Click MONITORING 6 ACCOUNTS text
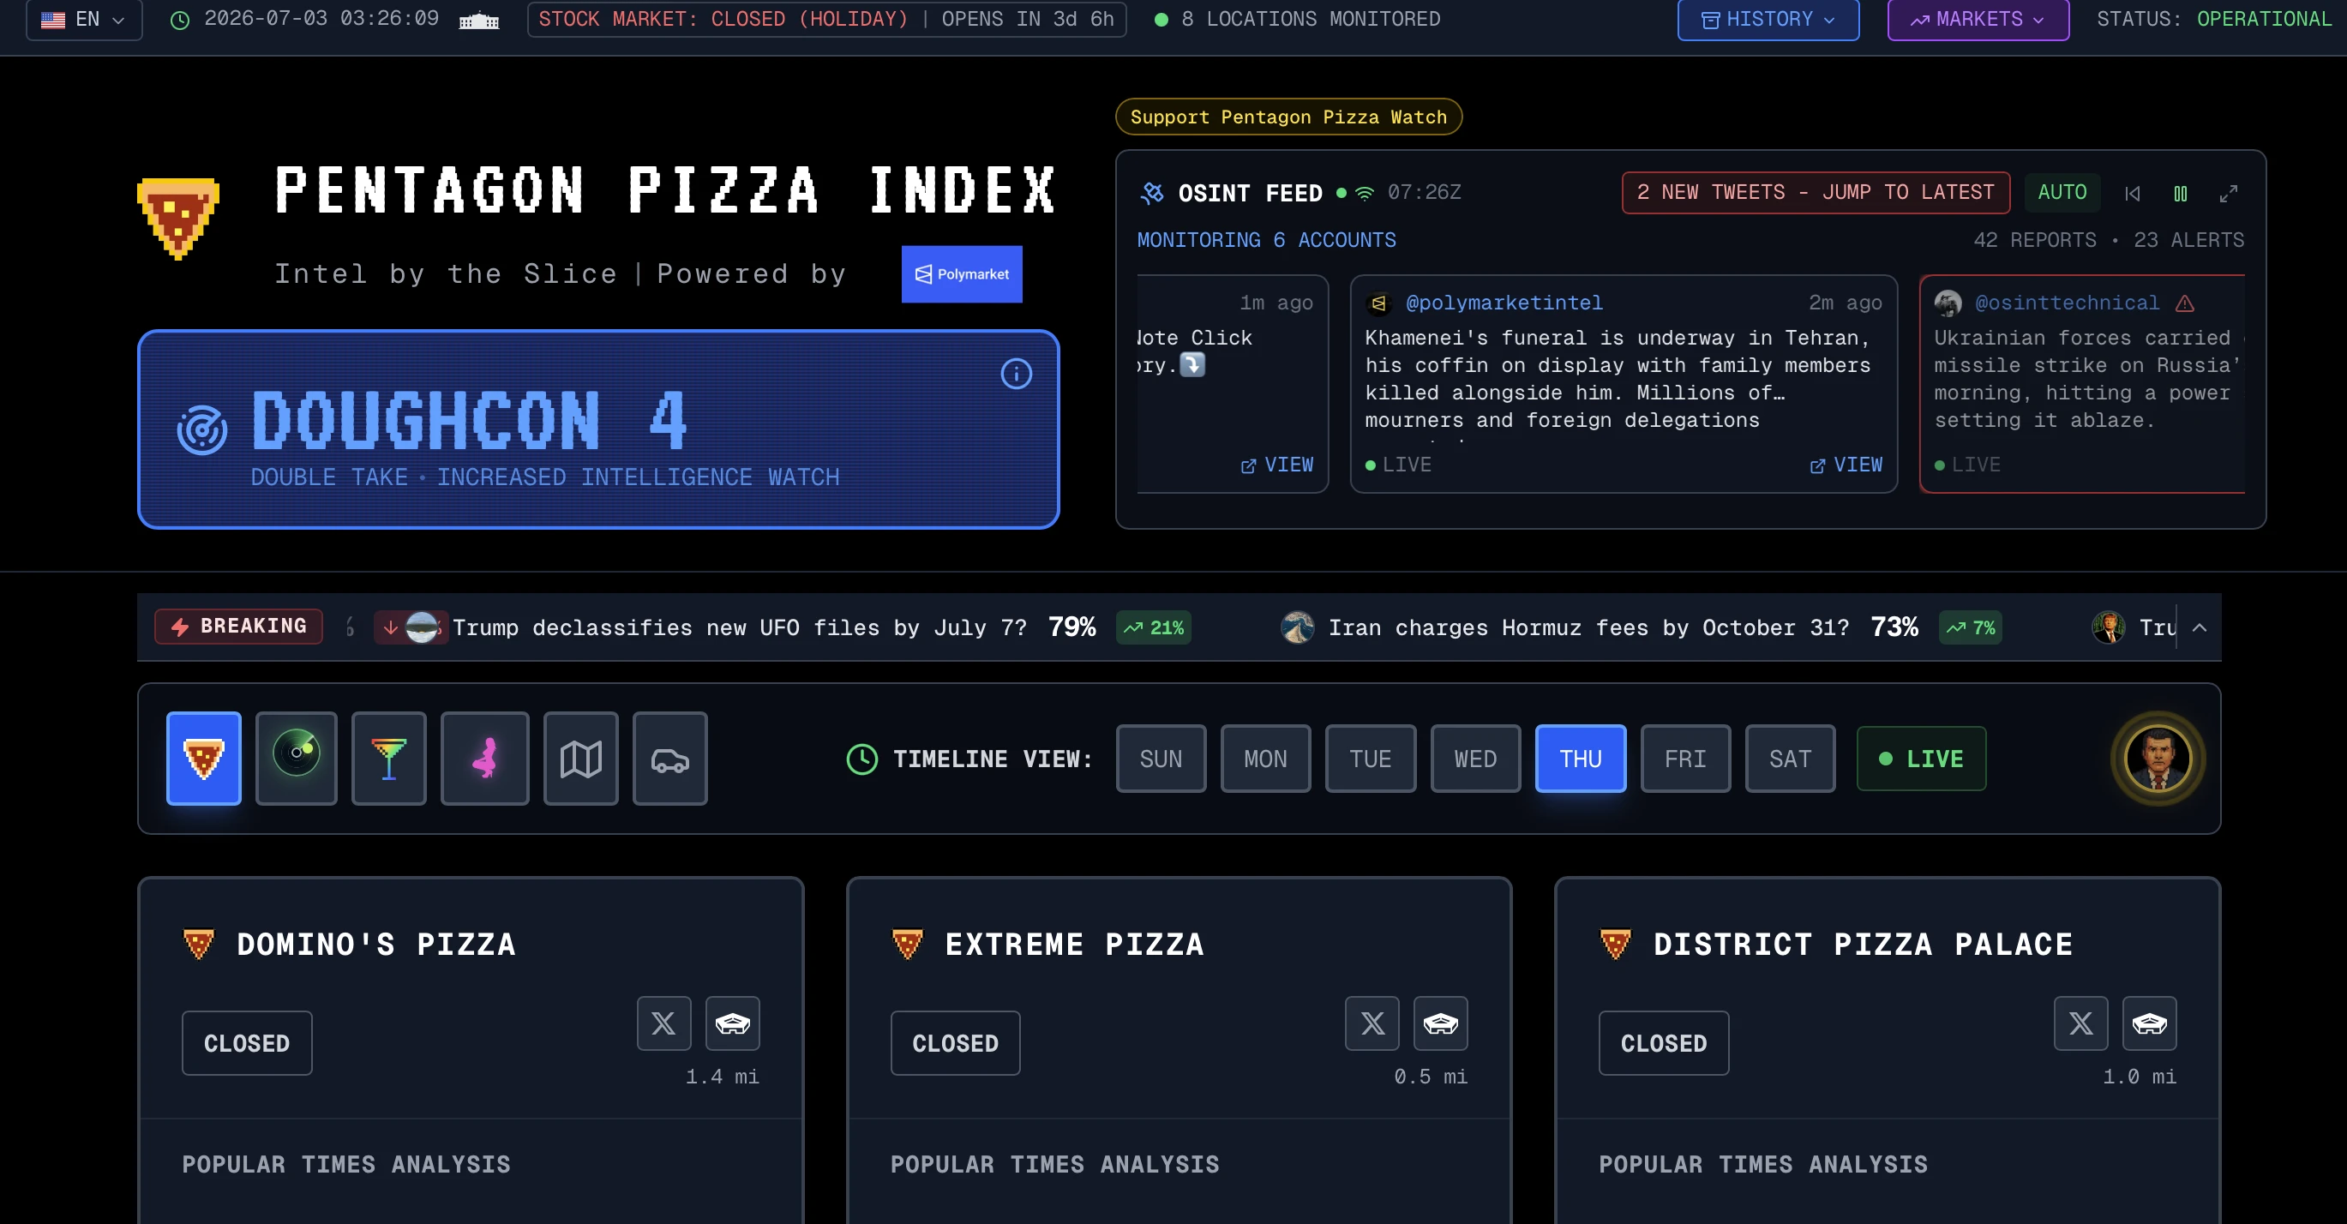The image size is (2347, 1224). click(1266, 240)
